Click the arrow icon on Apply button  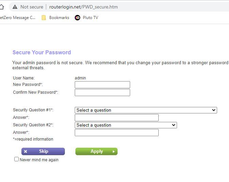coord(113,151)
